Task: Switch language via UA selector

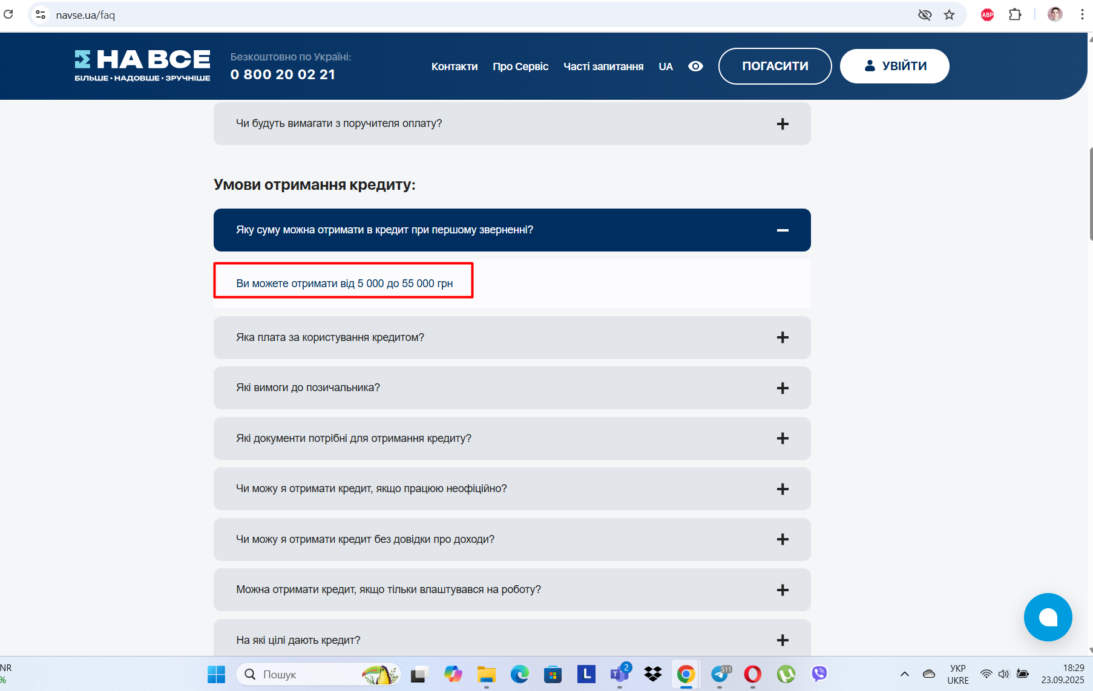Action: pyautogui.click(x=666, y=67)
